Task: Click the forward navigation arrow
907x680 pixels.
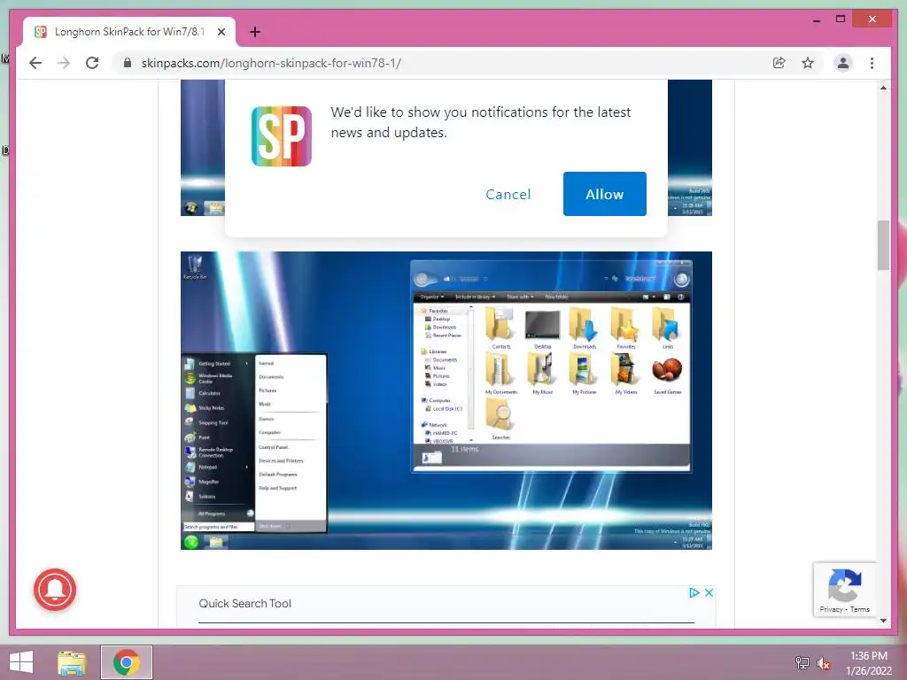Action: pyautogui.click(x=64, y=63)
